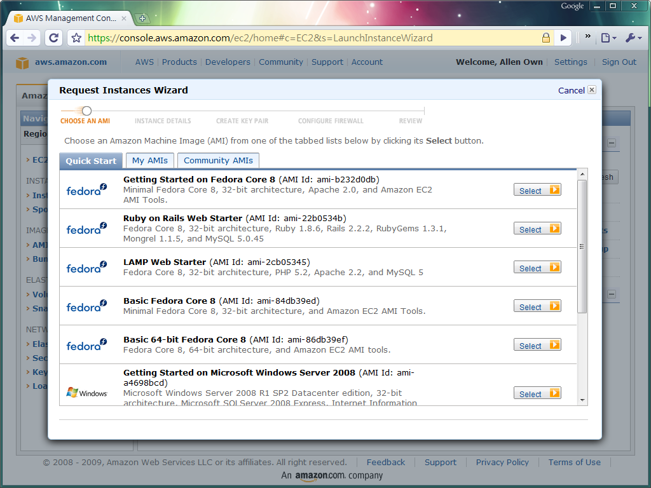Click the Windows logo in the AMI list
This screenshot has height=488, width=651.
(x=86, y=393)
